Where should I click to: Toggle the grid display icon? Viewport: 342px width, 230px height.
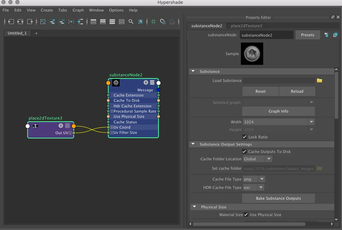[x=153, y=22]
